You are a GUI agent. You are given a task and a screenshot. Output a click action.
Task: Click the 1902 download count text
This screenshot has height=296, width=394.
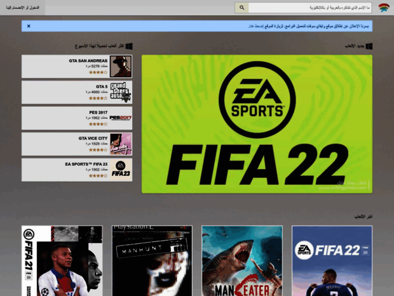[97, 170]
